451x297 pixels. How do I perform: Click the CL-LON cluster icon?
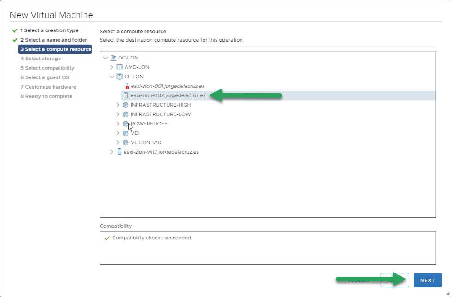click(x=120, y=77)
